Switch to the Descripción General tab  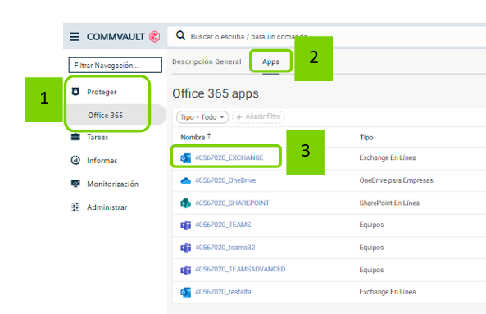pyautogui.click(x=207, y=61)
